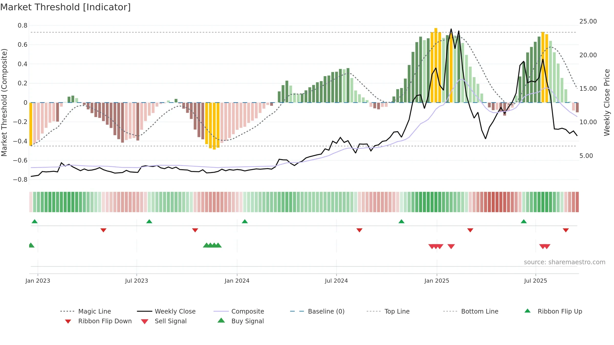Click the Ribbon Flip Down marker in early 2025

coord(470,230)
